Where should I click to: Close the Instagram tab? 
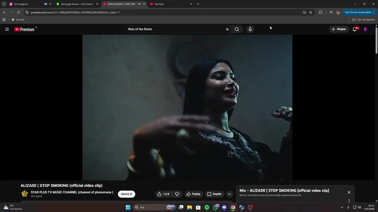click(x=50, y=4)
